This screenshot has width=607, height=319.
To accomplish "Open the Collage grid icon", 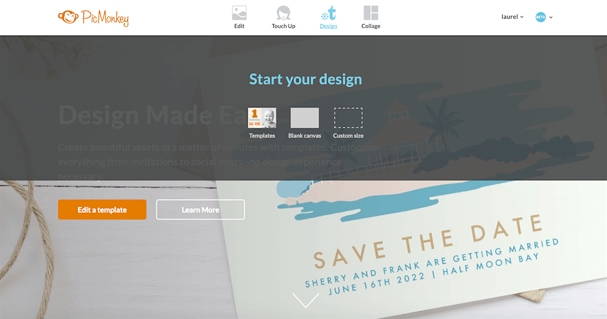I will point(371,13).
